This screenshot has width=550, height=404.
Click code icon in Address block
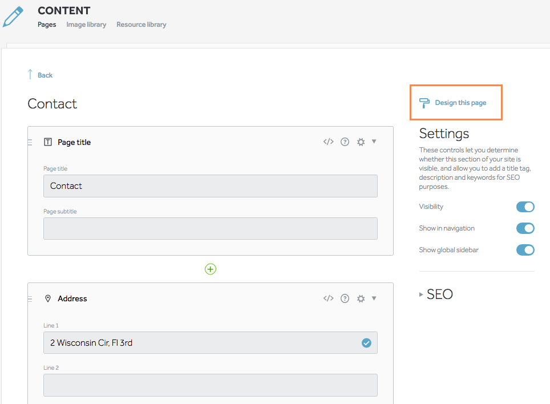(328, 298)
